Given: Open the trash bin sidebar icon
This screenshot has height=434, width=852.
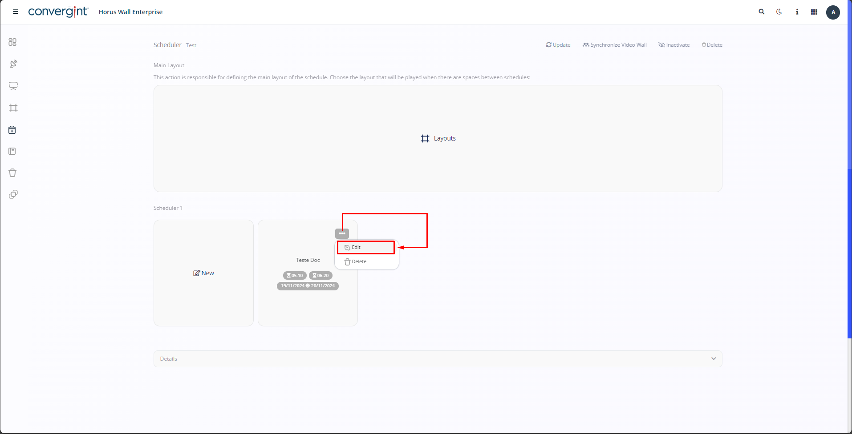Looking at the screenshot, I should (x=12, y=173).
